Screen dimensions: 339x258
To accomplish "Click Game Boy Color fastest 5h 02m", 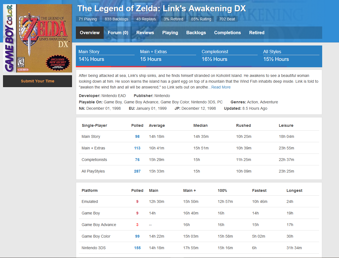I will [x=258, y=236].
